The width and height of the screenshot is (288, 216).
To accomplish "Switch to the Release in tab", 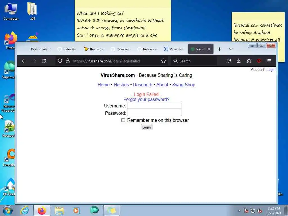I will pos(147,49).
